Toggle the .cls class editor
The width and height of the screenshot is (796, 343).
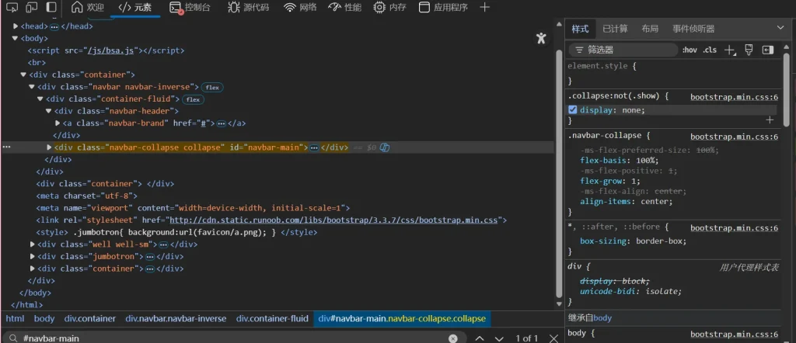point(709,50)
